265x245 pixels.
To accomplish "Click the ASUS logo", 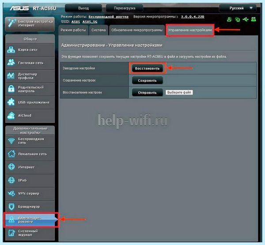I will (19, 8).
